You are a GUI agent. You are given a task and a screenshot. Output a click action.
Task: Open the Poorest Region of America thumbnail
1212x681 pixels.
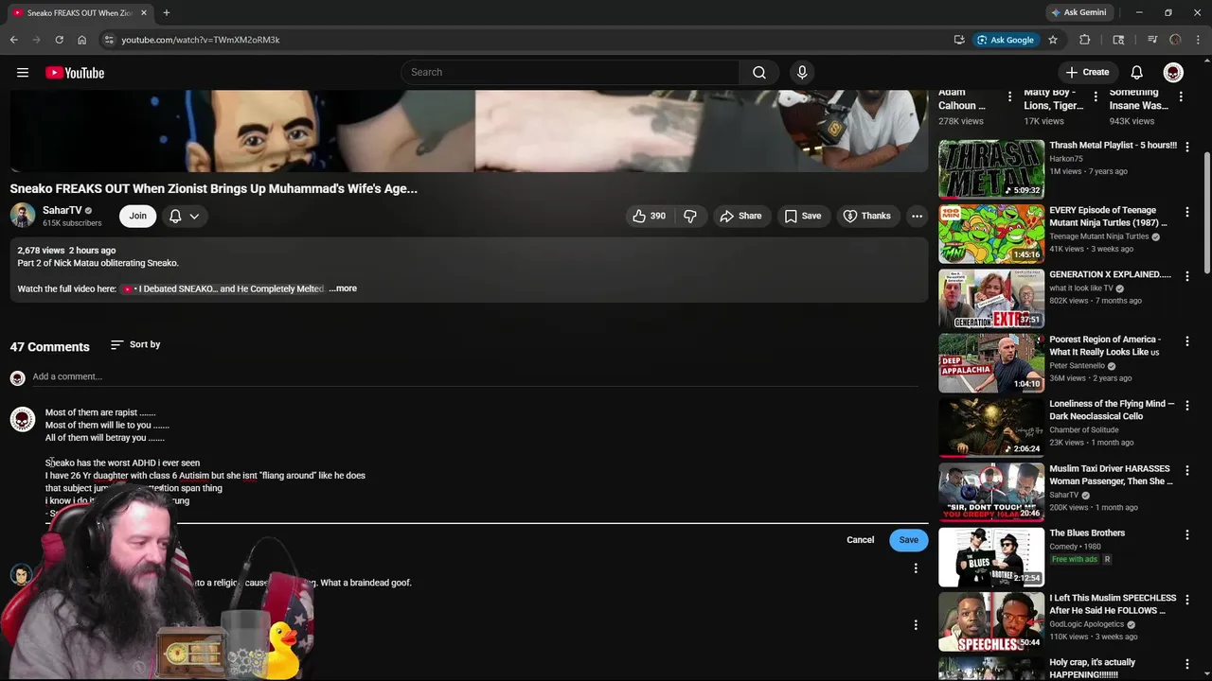pyautogui.click(x=991, y=363)
